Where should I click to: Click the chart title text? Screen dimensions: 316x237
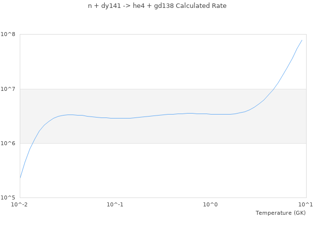coord(157,6)
